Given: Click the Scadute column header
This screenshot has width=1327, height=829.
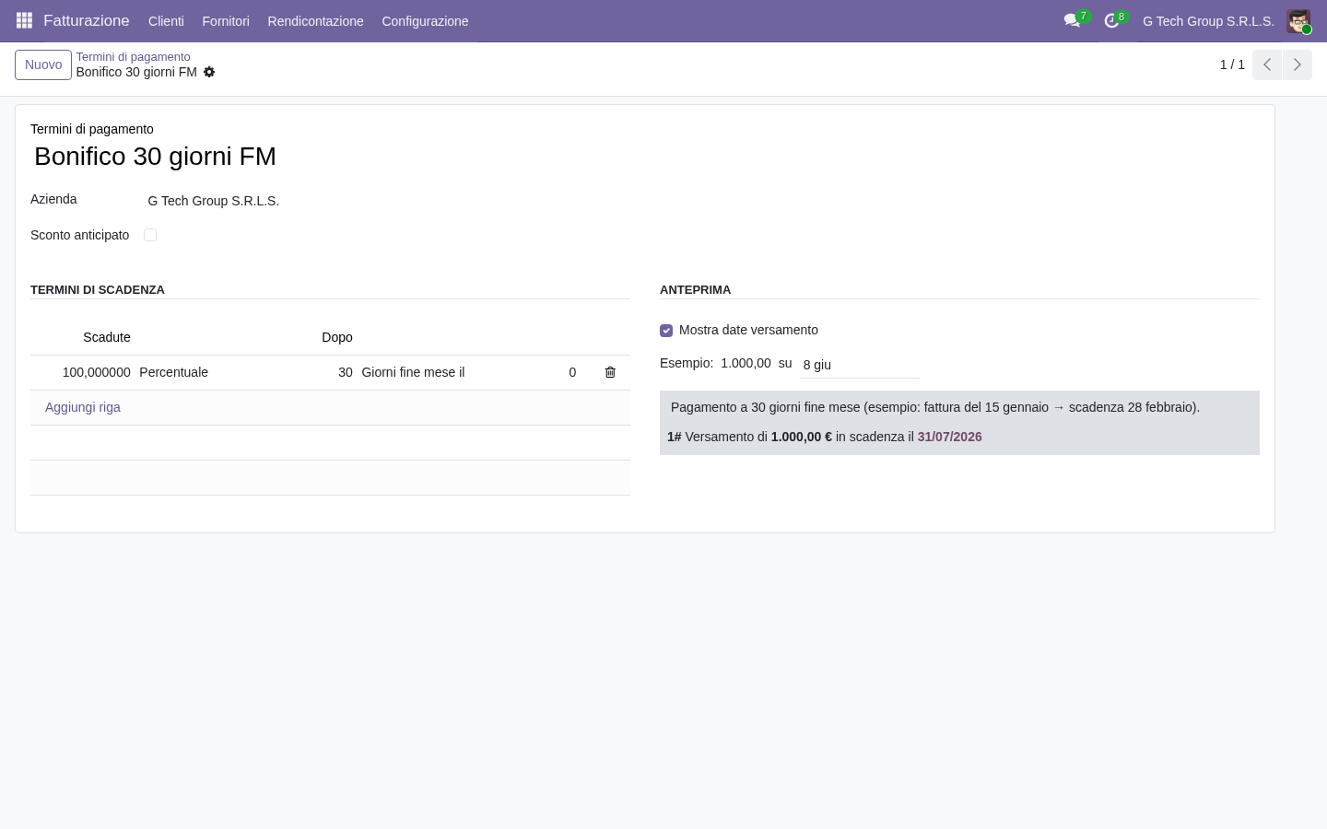Looking at the screenshot, I should pos(107,337).
